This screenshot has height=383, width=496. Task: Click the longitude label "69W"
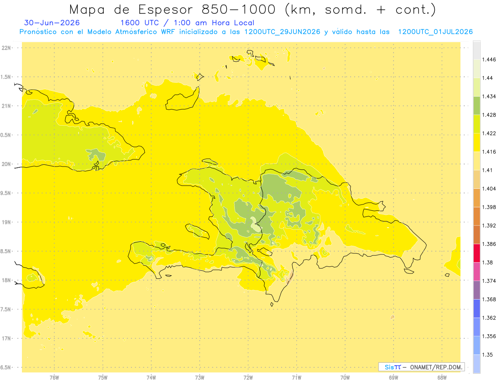[x=393, y=377]
